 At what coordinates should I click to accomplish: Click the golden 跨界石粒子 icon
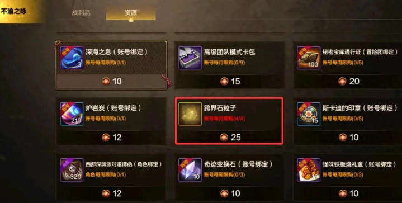coord(190,114)
